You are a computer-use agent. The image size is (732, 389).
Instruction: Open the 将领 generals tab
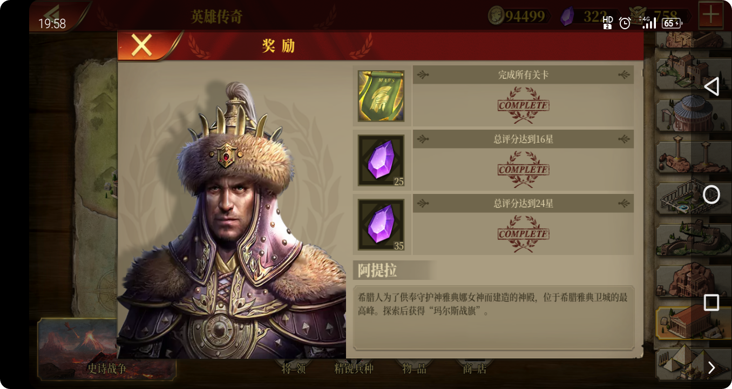pyautogui.click(x=294, y=369)
